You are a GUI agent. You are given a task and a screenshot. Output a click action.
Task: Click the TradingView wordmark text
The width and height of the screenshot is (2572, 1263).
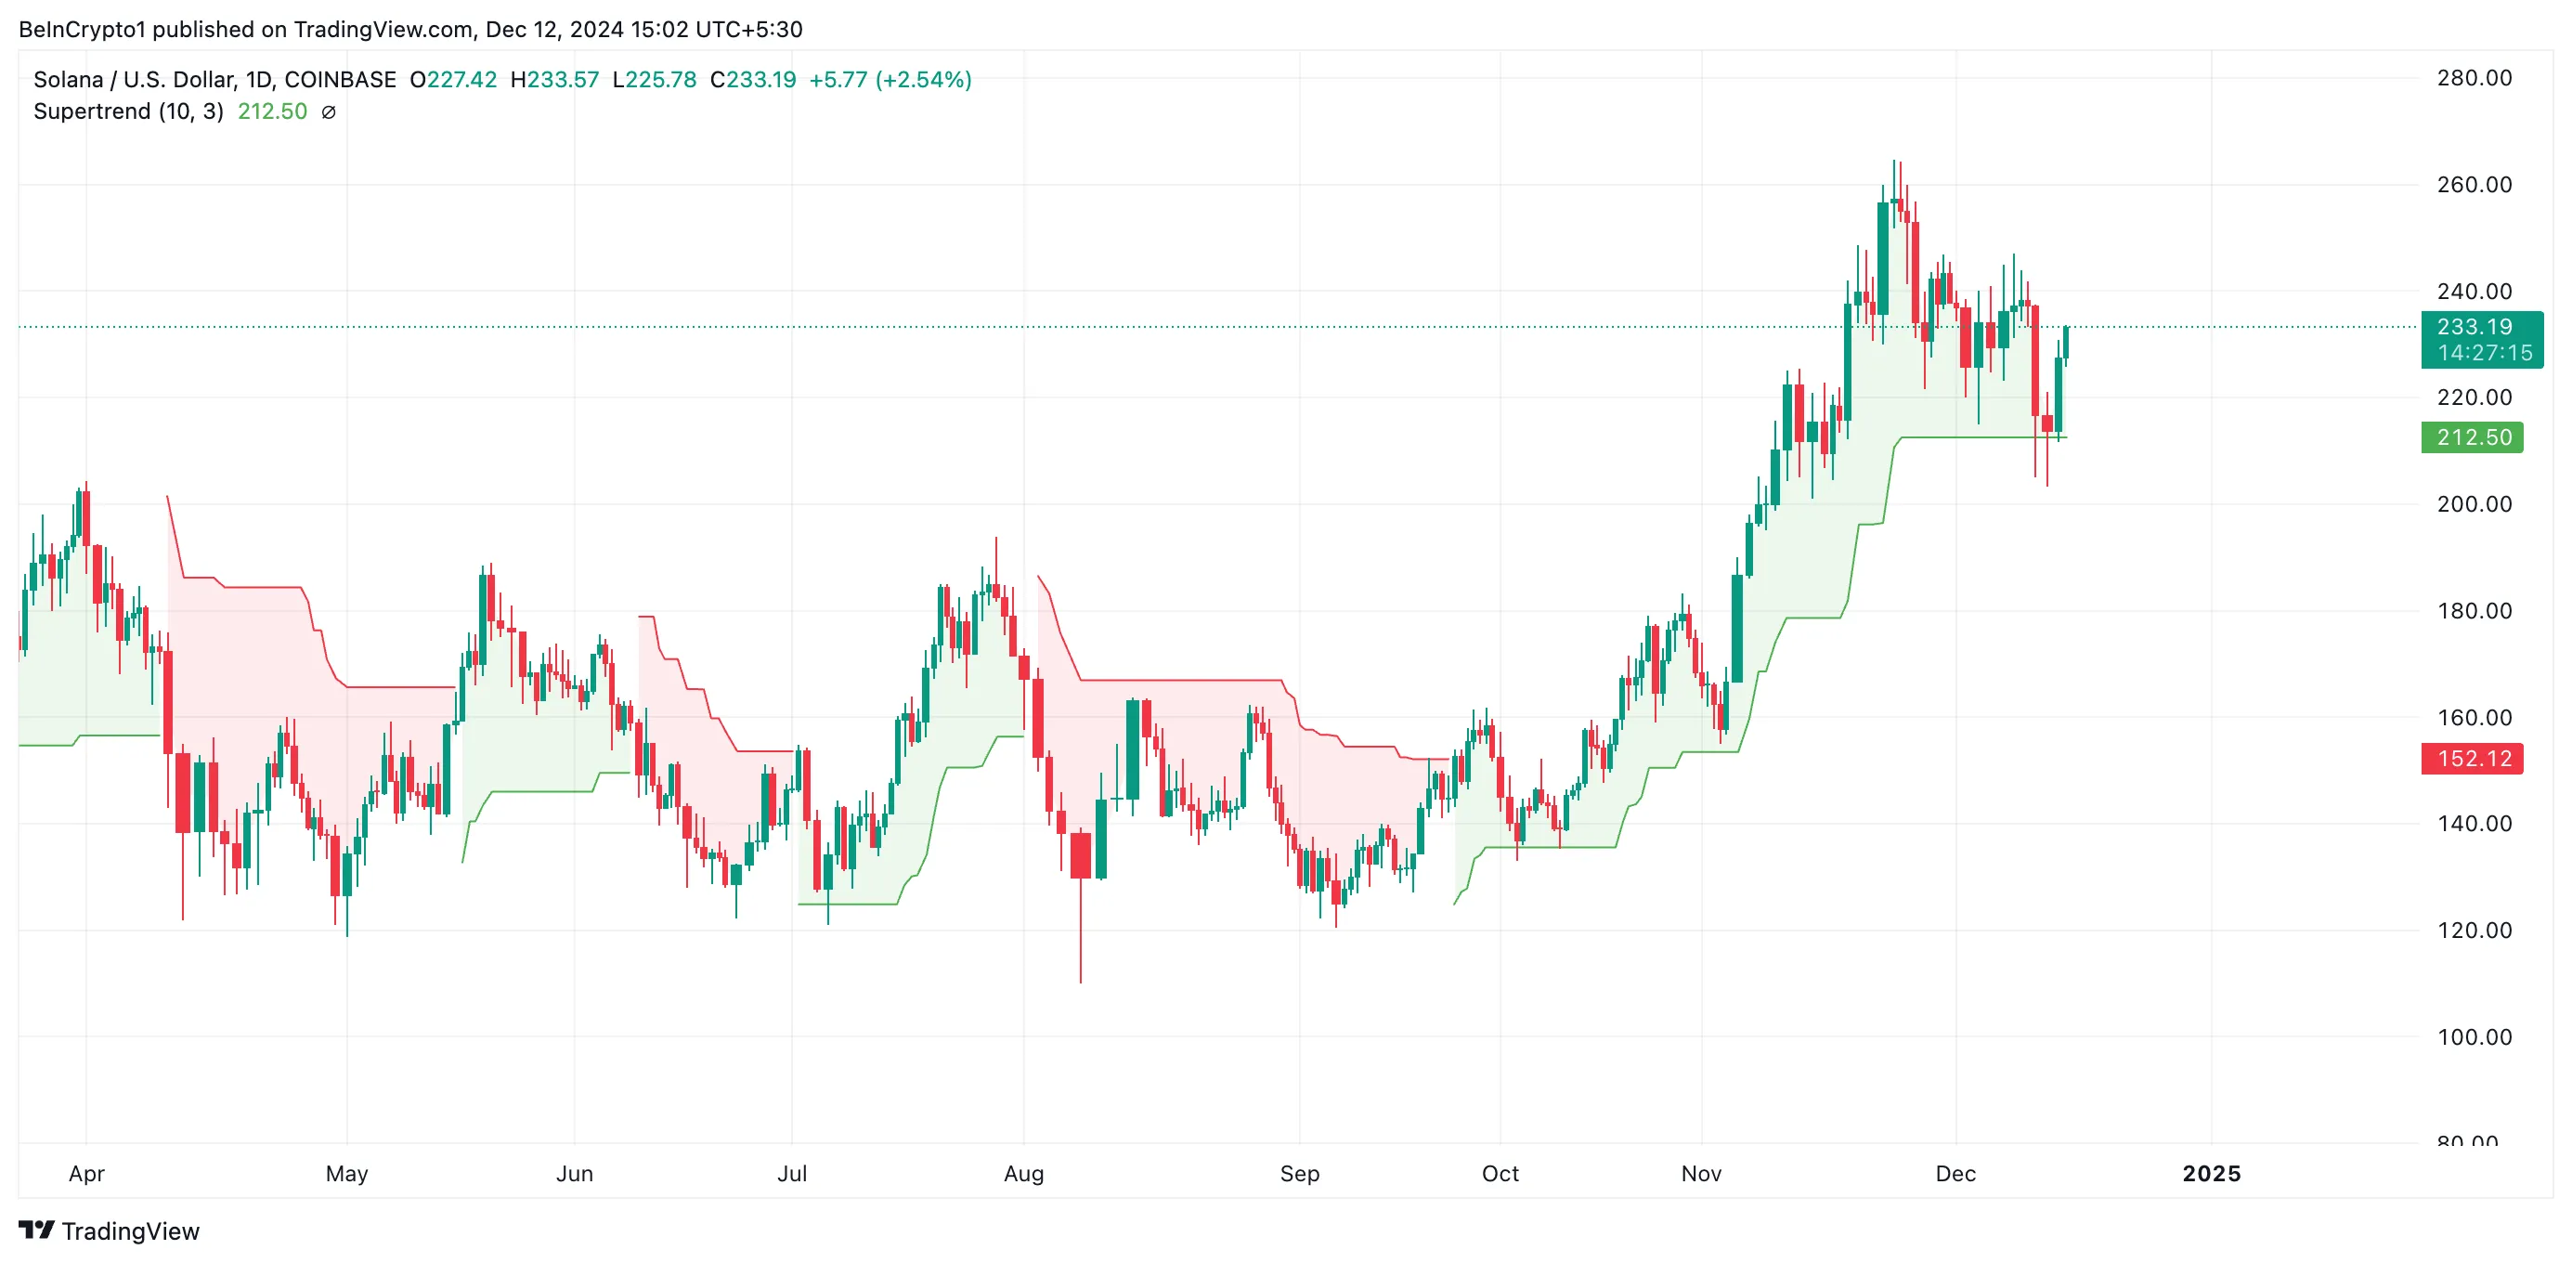pyautogui.click(x=131, y=1230)
